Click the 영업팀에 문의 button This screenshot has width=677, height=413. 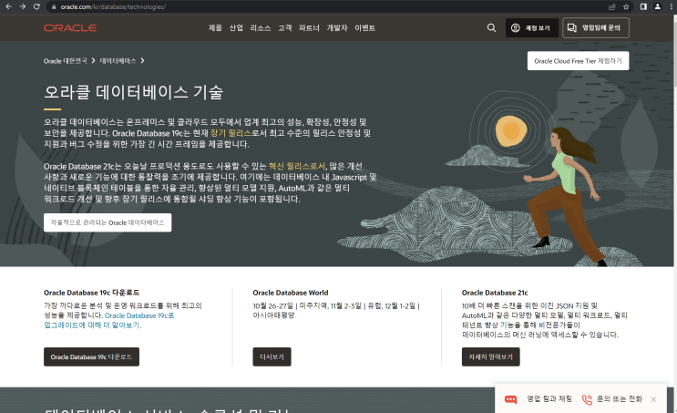[595, 27]
